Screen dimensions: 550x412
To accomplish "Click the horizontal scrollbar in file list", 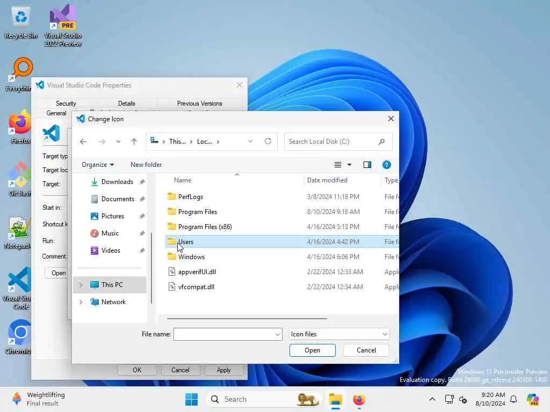I will [x=247, y=319].
